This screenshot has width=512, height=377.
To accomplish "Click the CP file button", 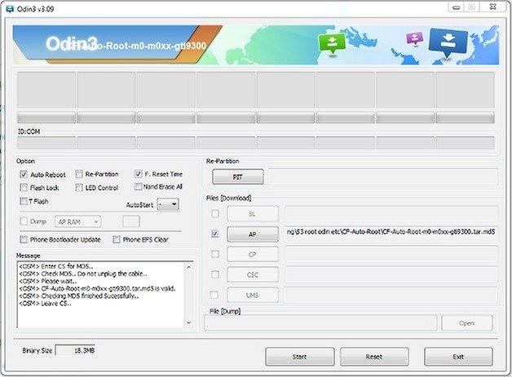I will click(253, 254).
